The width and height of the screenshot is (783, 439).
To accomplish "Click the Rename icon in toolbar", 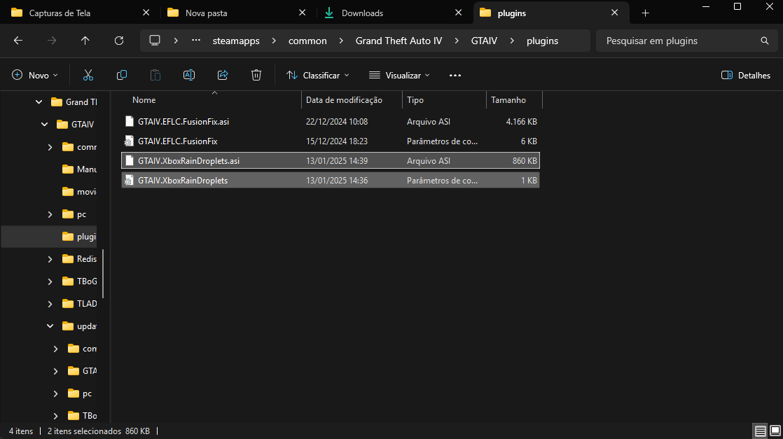I will [x=189, y=76].
